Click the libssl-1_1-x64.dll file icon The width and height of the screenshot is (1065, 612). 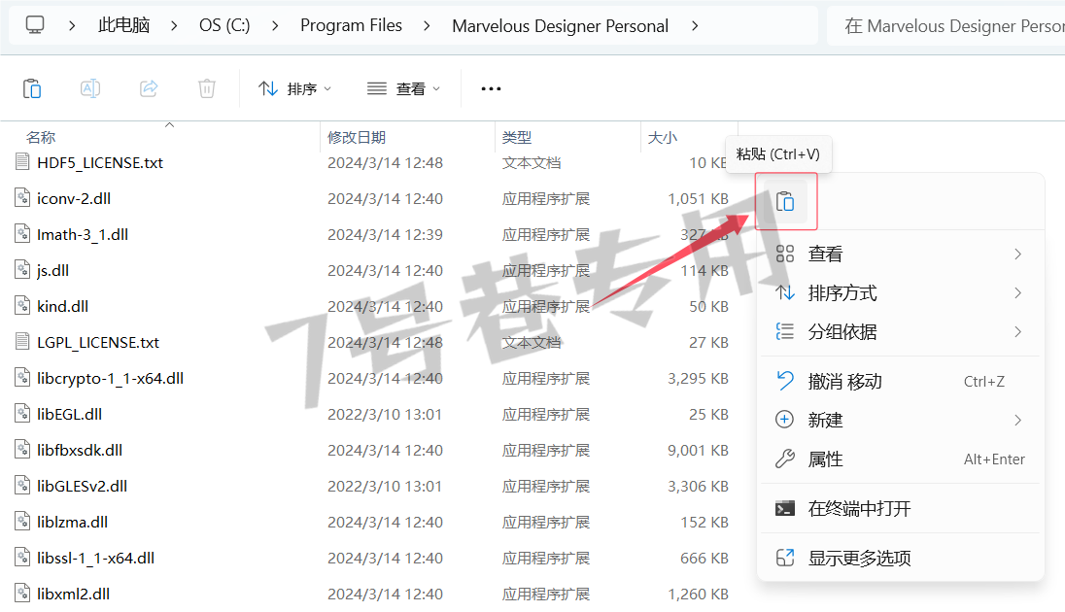tap(22, 558)
